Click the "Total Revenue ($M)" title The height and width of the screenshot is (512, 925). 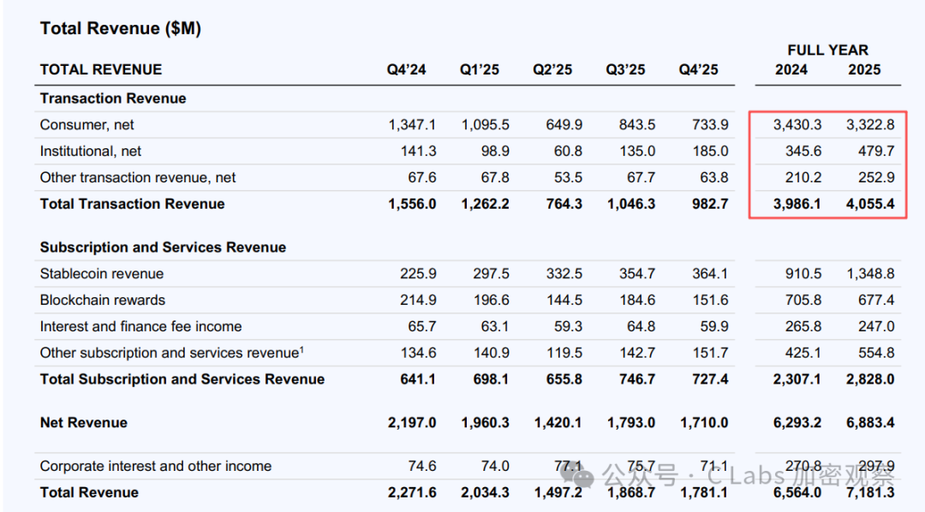(x=120, y=28)
